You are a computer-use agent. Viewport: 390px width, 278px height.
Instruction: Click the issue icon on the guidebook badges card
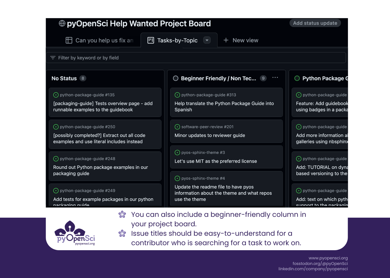click(299, 95)
